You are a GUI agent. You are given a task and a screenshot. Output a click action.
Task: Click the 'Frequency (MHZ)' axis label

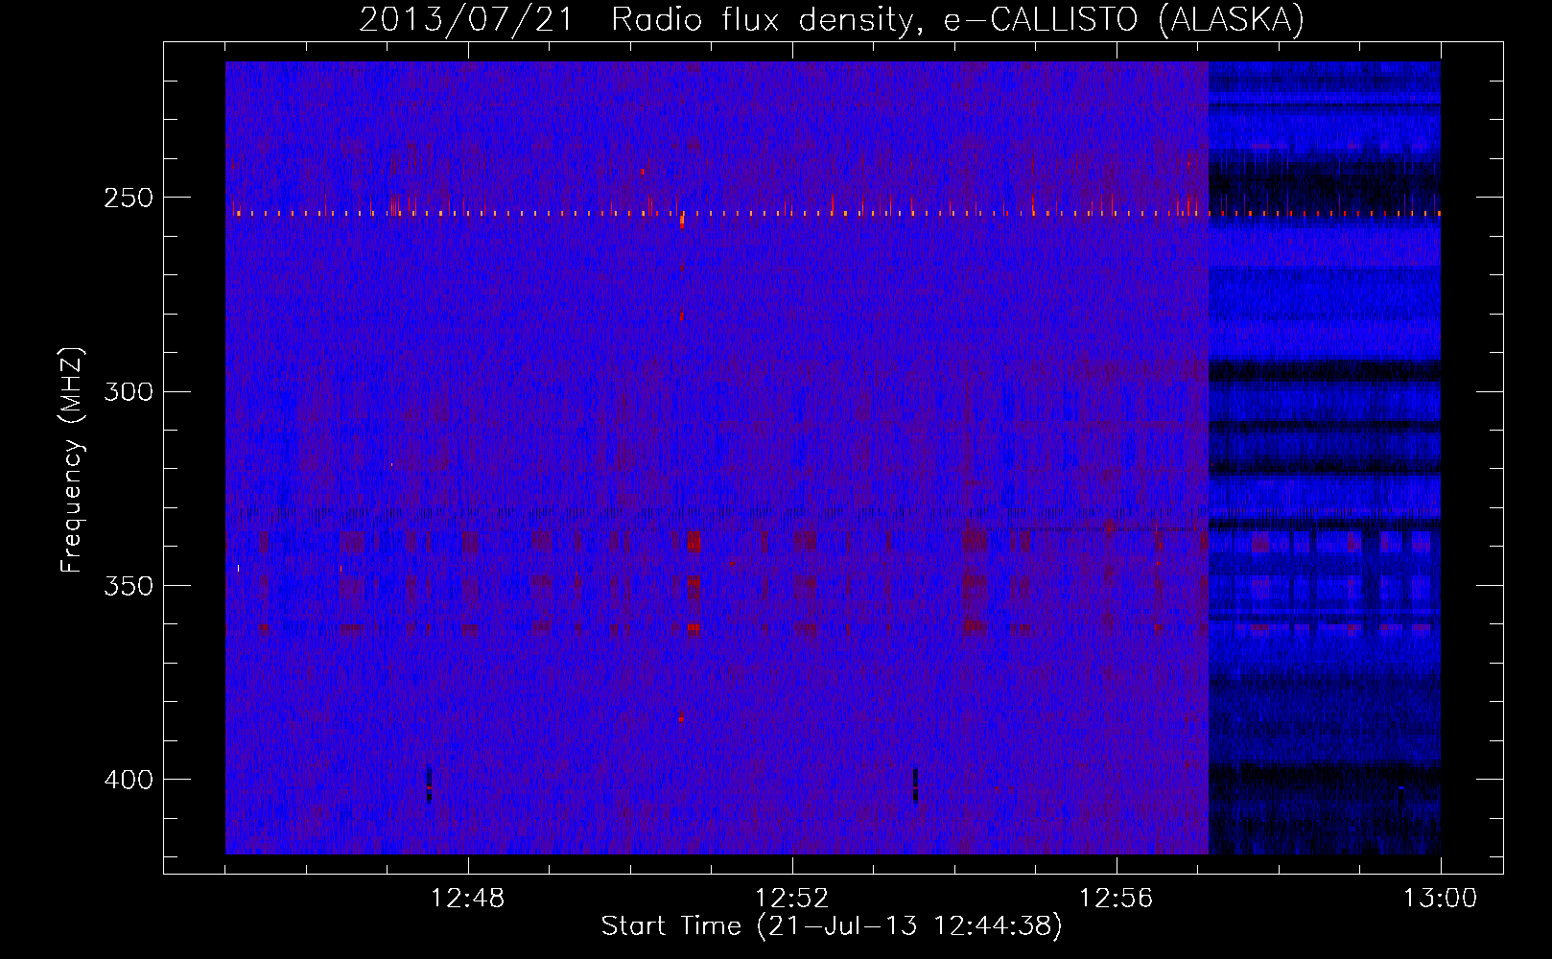pyautogui.click(x=72, y=459)
